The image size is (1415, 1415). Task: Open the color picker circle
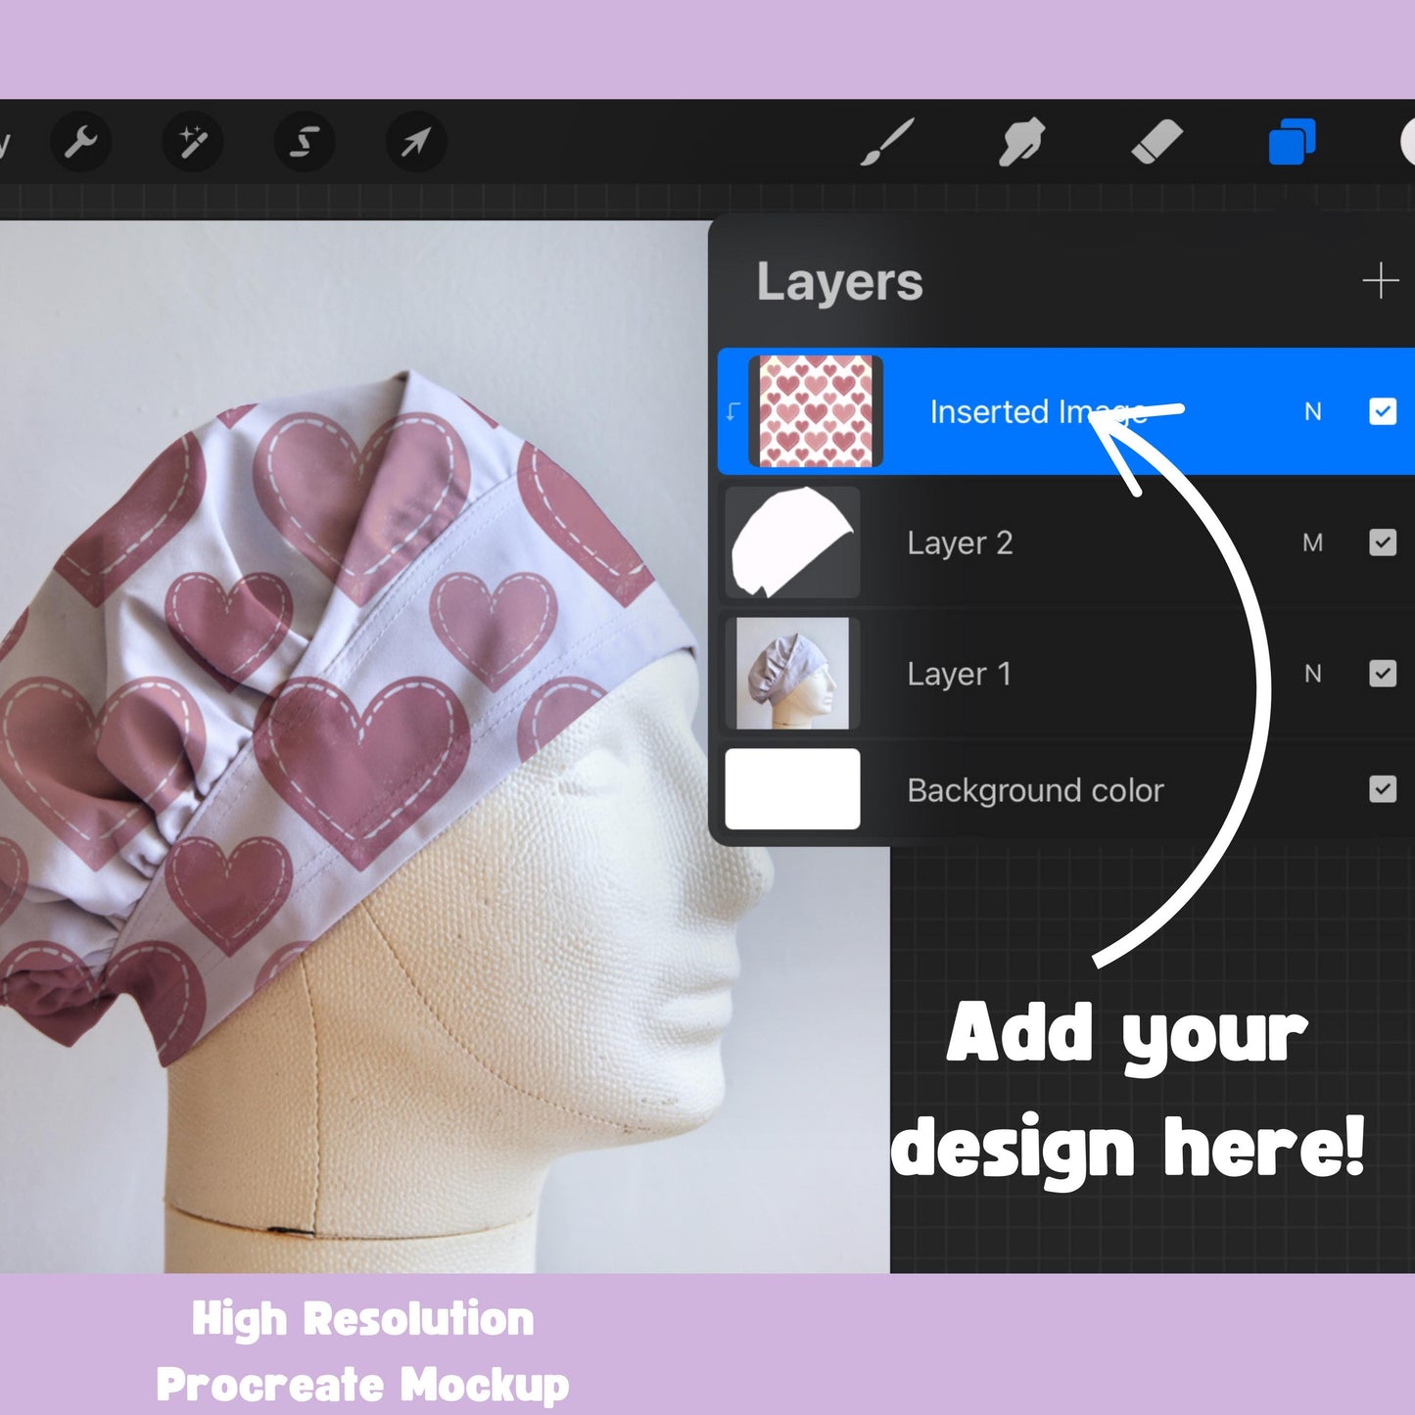point(1408,141)
